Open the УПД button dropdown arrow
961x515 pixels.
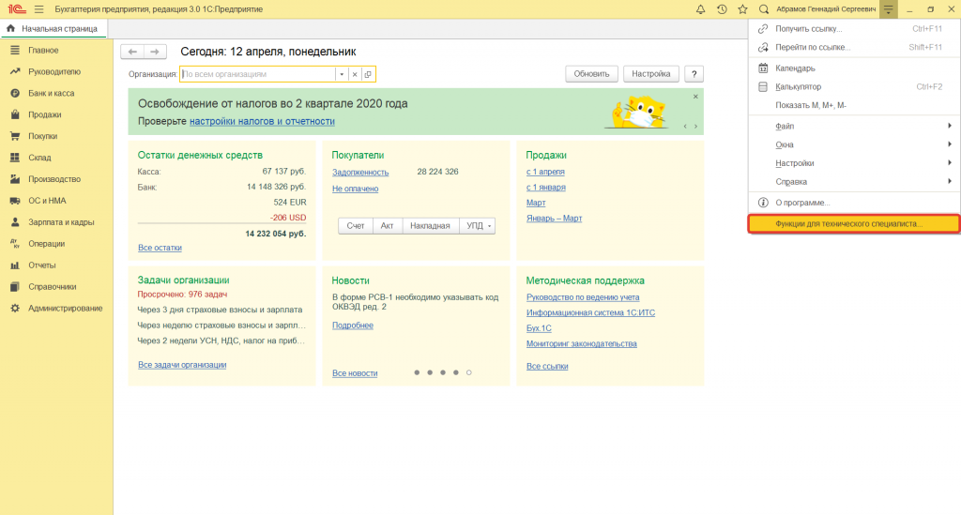coord(490,226)
